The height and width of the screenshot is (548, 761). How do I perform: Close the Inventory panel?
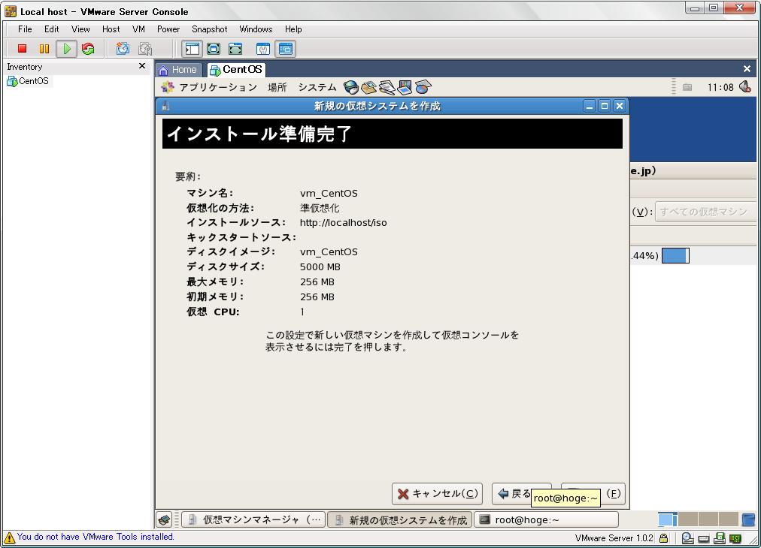(142, 66)
